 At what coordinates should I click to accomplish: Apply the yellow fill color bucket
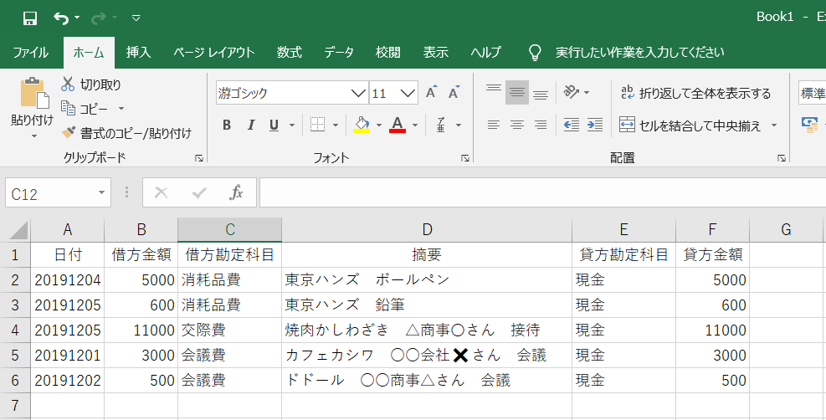(362, 125)
